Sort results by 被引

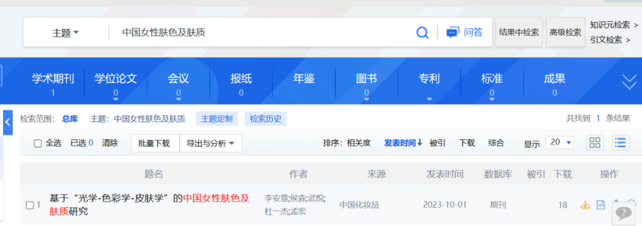click(438, 143)
